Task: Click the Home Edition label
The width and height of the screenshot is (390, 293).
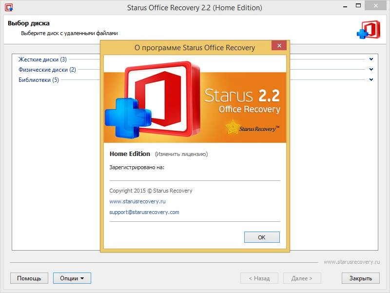Action: point(130,154)
